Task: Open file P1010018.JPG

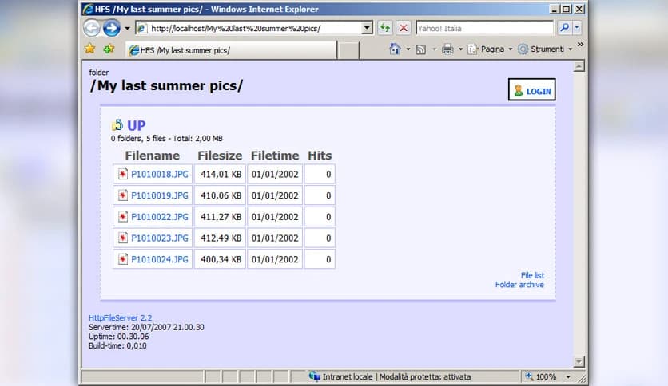Action: pos(160,175)
